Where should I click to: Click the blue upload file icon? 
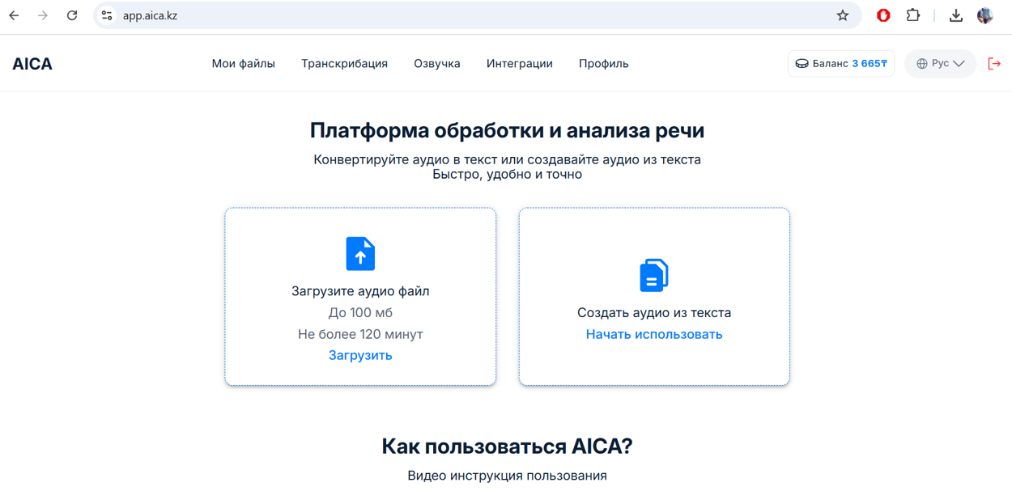click(x=360, y=254)
